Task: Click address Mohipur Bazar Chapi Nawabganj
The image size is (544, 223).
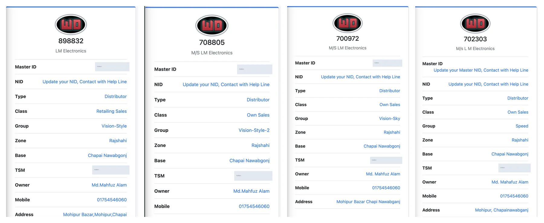Action: 368,202
